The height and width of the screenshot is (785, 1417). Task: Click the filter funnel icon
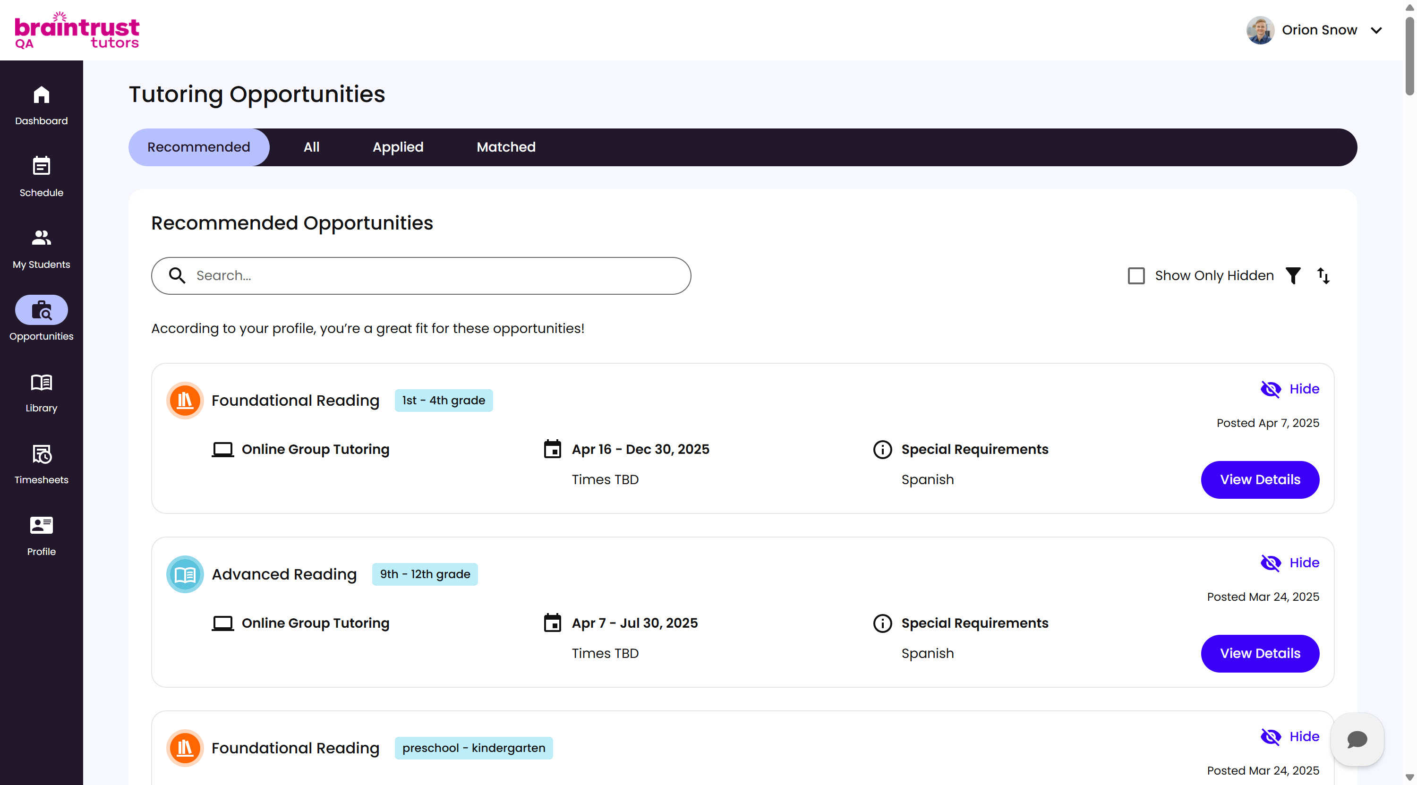pyautogui.click(x=1293, y=276)
